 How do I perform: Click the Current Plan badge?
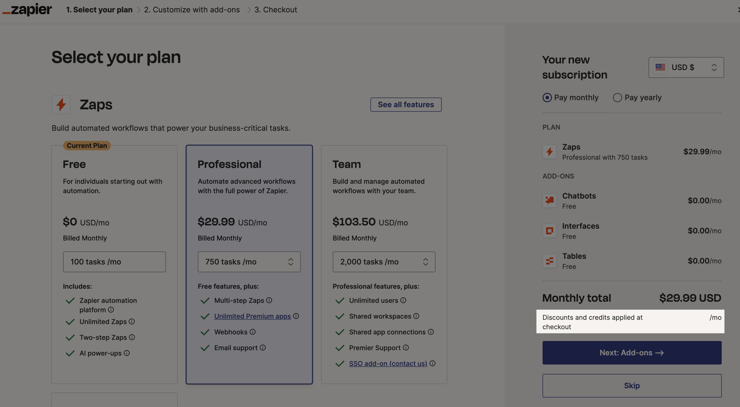click(87, 146)
